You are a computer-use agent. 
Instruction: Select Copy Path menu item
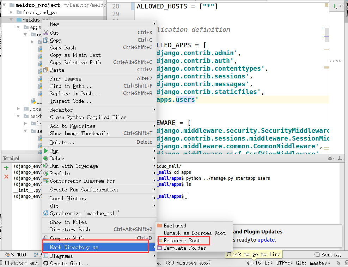(99, 48)
